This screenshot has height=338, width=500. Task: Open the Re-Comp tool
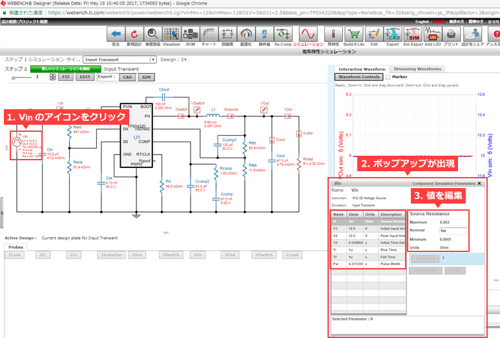click(x=283, y=34)
